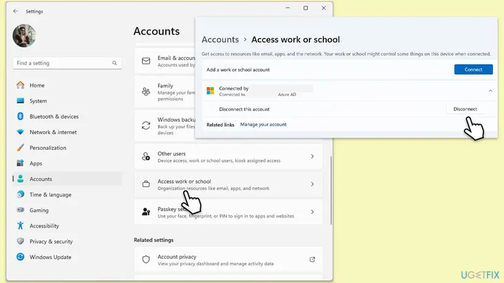The width and height of the screenshot is (504, 283).
Task: Select Accounts in the sidebar
Action: [x=67, y=179]
